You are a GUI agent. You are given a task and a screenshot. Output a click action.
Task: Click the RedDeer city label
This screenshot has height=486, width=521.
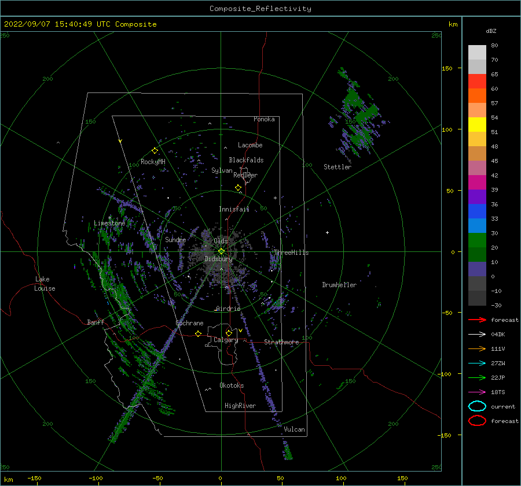(245, 175)
